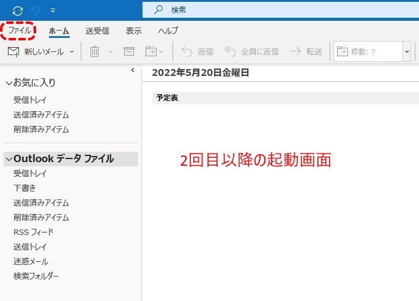The width and height of the screenshot is (419, 301).
Task: Click the 2022年5月20日金曜日 date heading
Action: (201, 72)
